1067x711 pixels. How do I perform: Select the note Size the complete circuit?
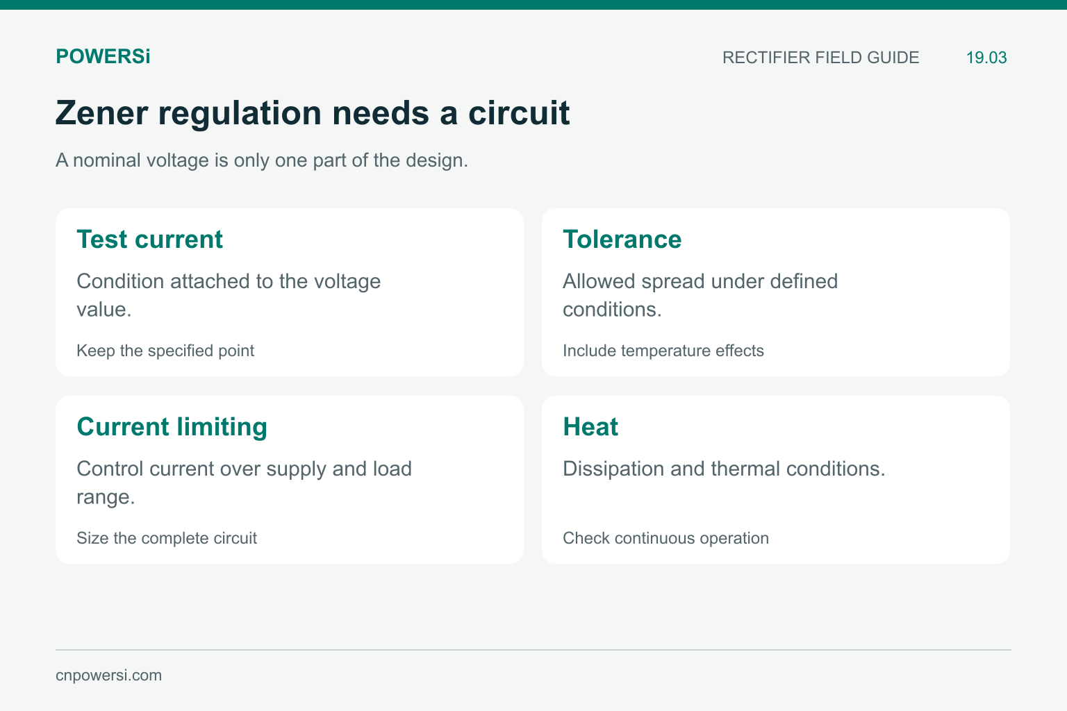[x=167, y=538]
